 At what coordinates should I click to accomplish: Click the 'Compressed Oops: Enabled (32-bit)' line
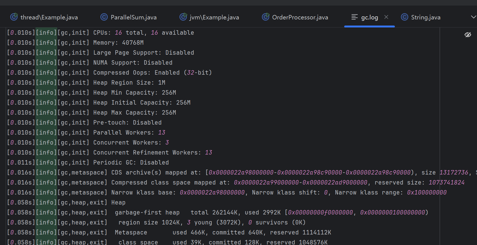coord(109,73)
